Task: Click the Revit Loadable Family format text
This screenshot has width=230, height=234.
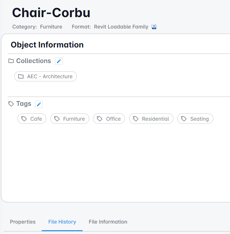Action: (x=121, y=27)
